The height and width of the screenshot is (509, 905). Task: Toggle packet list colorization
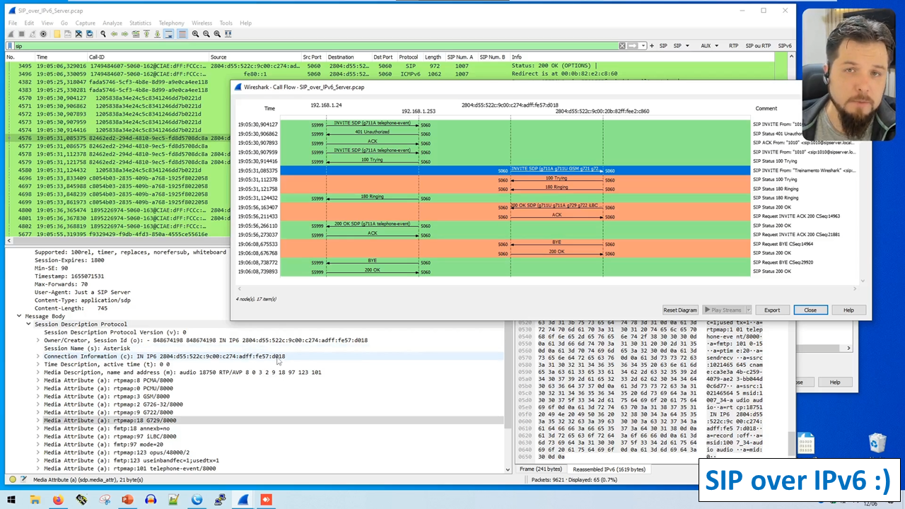(182, 34)
